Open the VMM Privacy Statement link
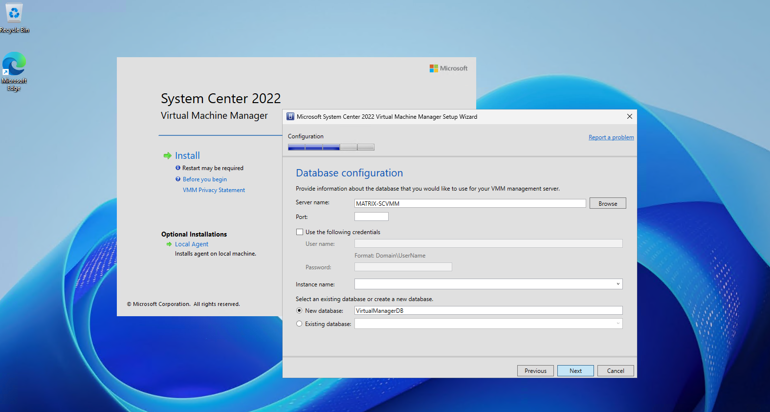 point(214,190)
